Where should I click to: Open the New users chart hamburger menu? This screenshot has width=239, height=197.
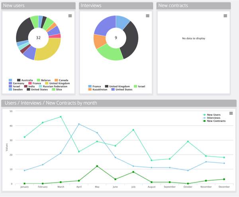(70, 16)
